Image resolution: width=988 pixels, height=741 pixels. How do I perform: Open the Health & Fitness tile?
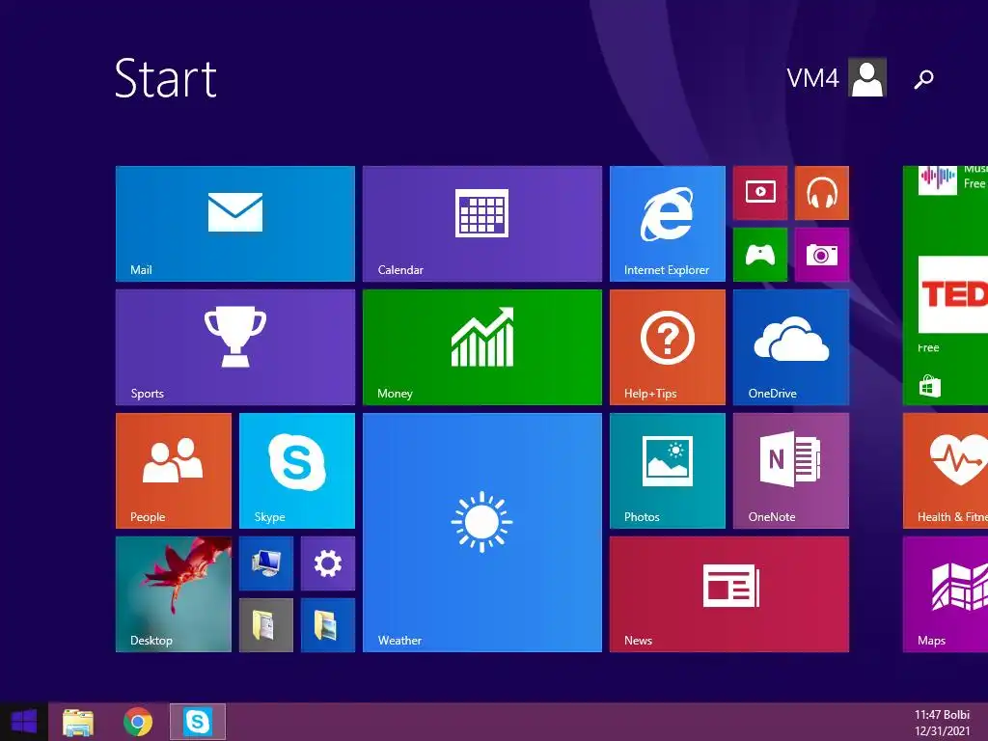point(946,471)
